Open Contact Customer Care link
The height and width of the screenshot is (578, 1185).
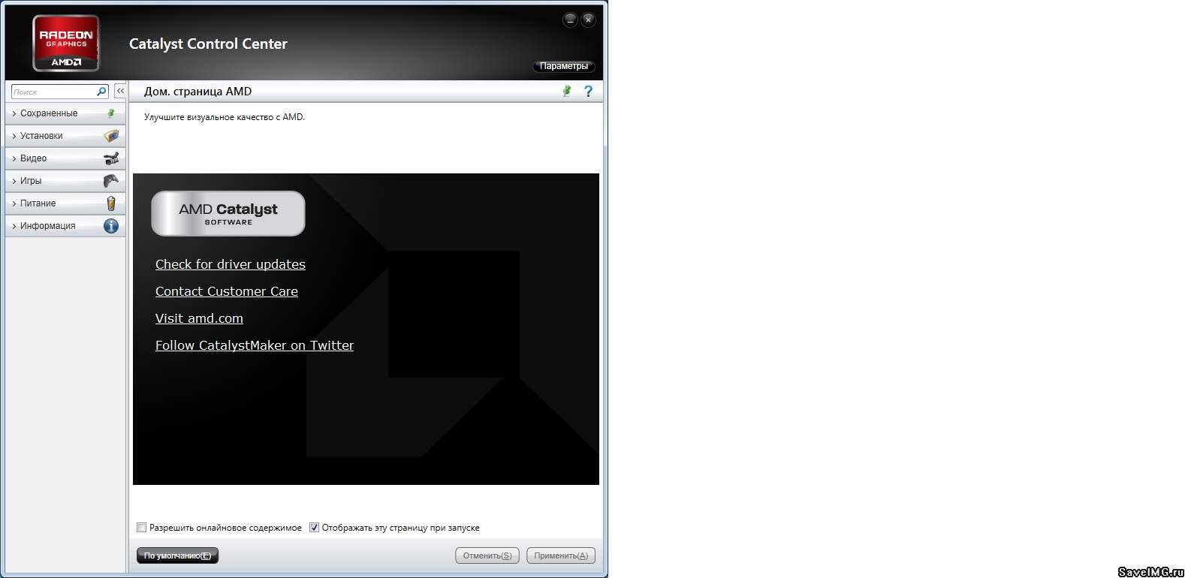coord(227,291)
